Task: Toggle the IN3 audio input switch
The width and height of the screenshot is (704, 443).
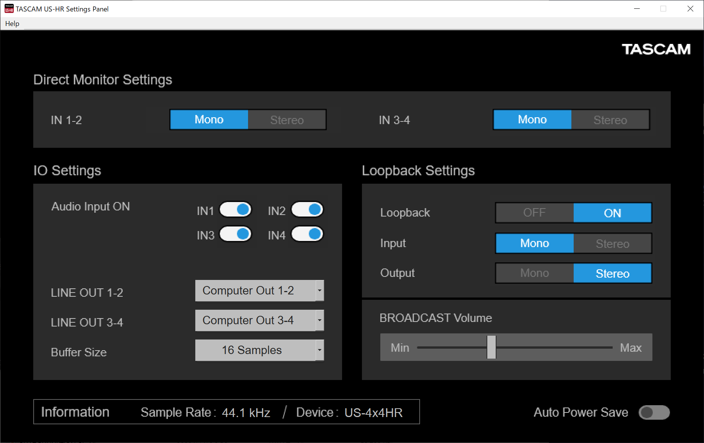Action: [235, 234]
